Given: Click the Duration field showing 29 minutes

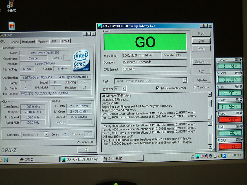Looking at the screenshot, I should (155, 62).
